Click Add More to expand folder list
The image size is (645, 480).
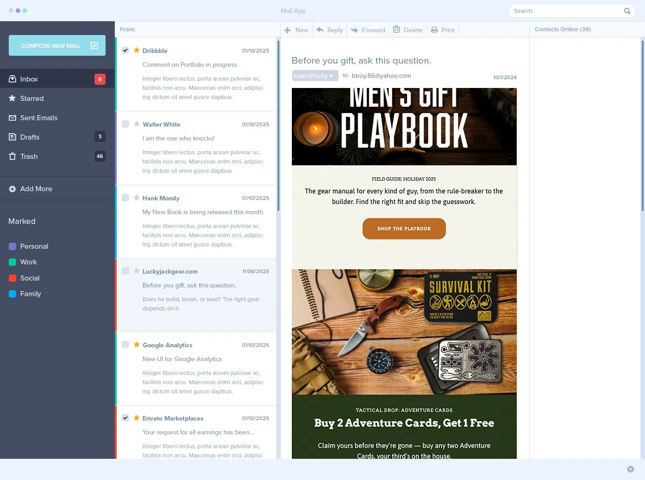coord(30,188)
